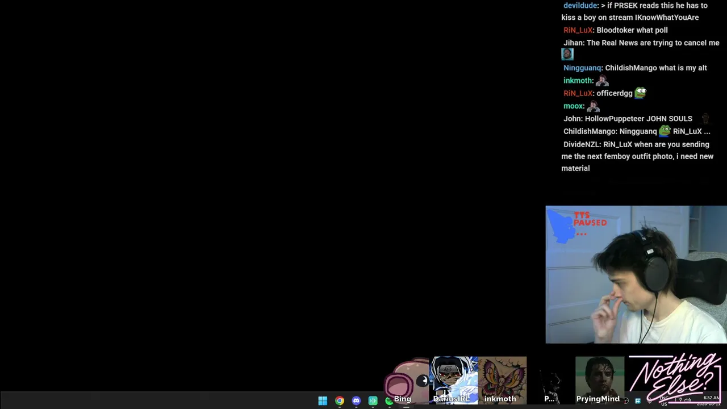Click the emote in inkmoth's chat message
This screenshot has height=409, width=727.
[x=602, y=81]
